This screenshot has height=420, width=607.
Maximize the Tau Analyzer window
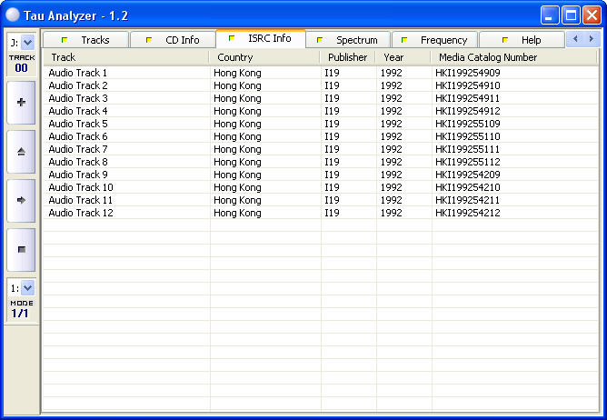tap(571, 15)
